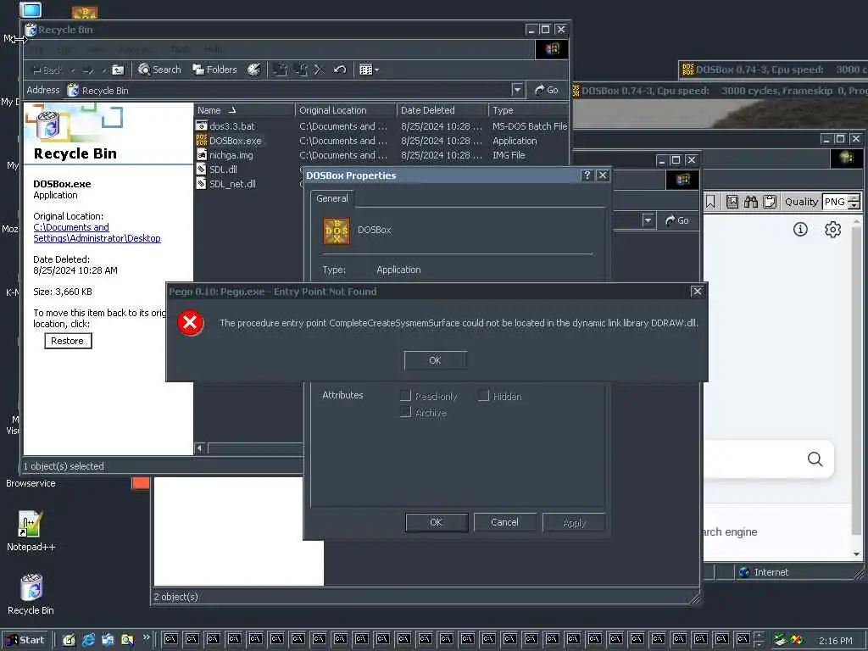Select the General tab in DOSBox Properties
This screenshot has height=651, width=868.
coord(332,198)
